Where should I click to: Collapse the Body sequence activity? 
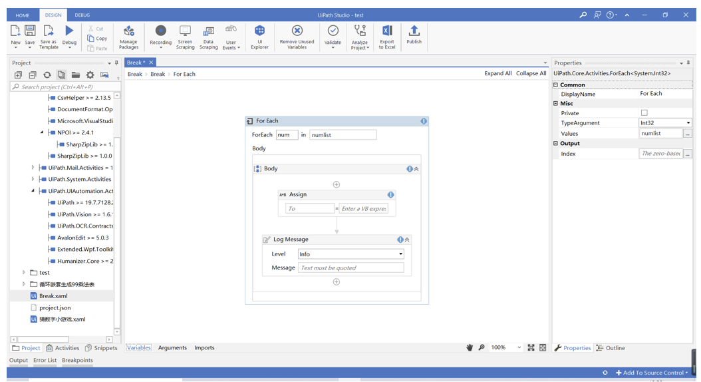click(x=416, y=169)
